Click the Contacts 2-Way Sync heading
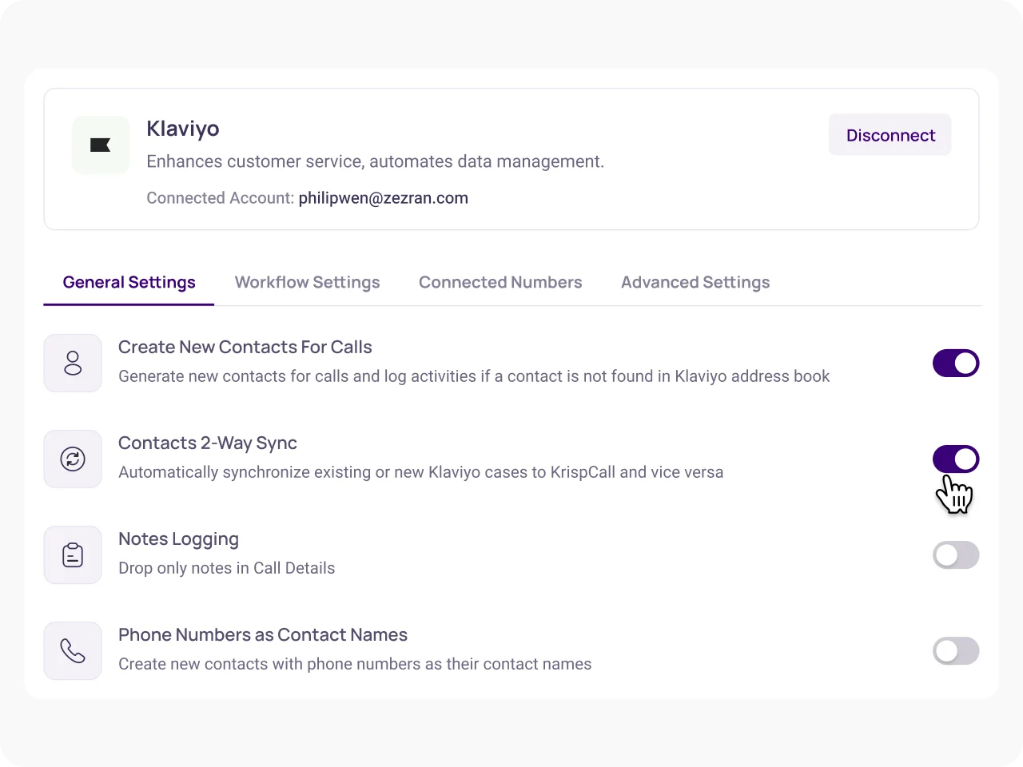The image size is (1023, 767). [208, 443]
